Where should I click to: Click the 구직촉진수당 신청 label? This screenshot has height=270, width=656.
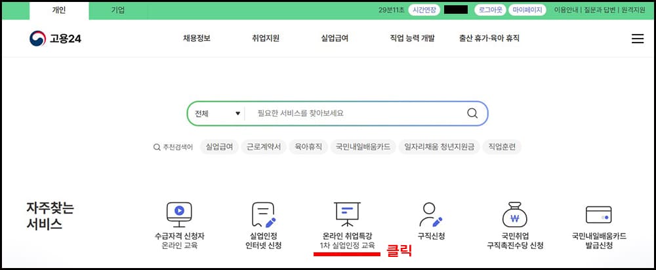[514, 245]
